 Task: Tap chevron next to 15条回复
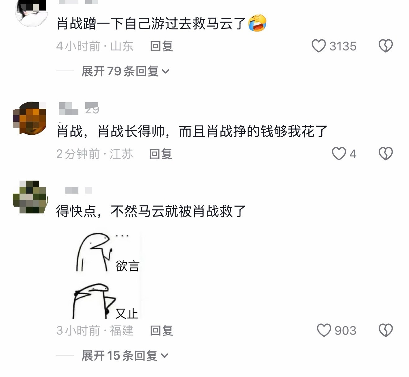tap(165, 356)
